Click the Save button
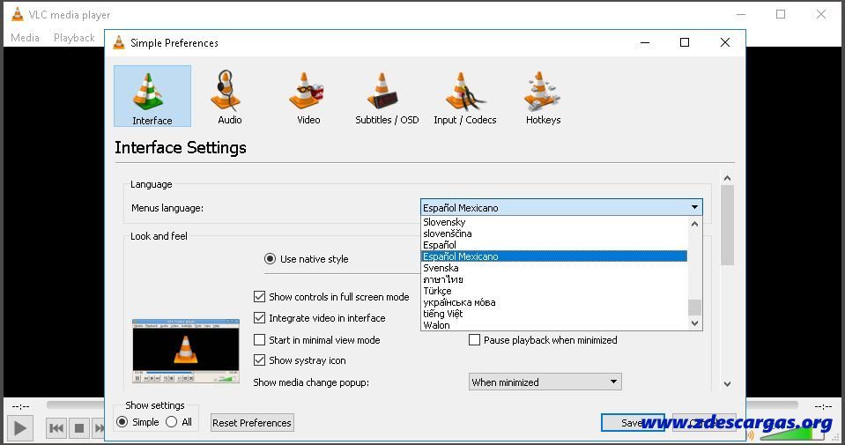Screen dimensions: 845x445 tap(633, 423)
